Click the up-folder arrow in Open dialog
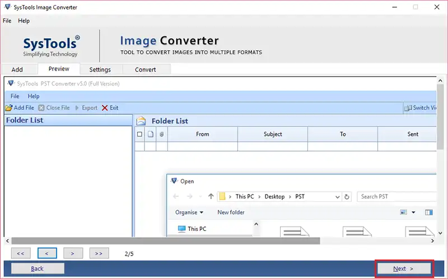The height and width of the screenshot is (279, 448). pos(211,196)
